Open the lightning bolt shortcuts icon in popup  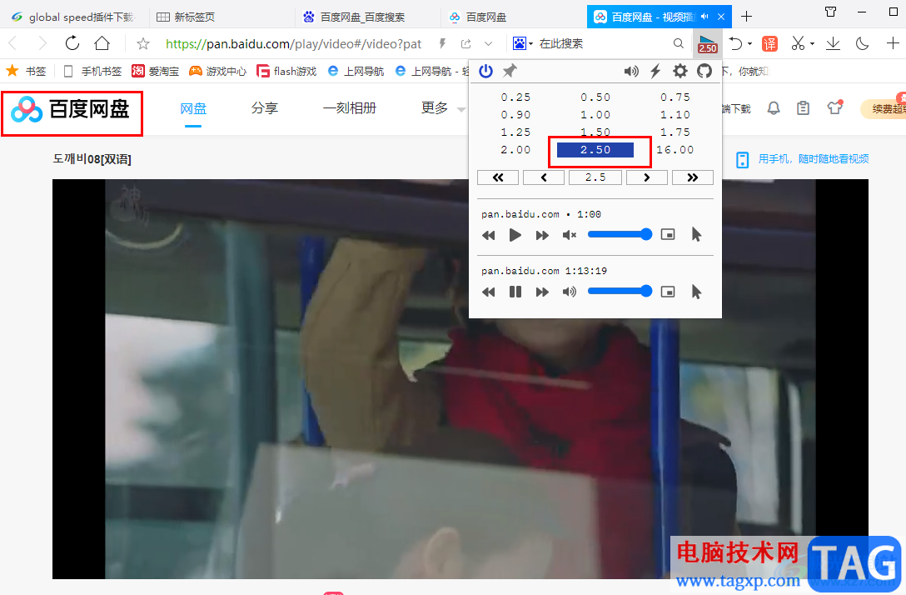(x=655, y=71)
